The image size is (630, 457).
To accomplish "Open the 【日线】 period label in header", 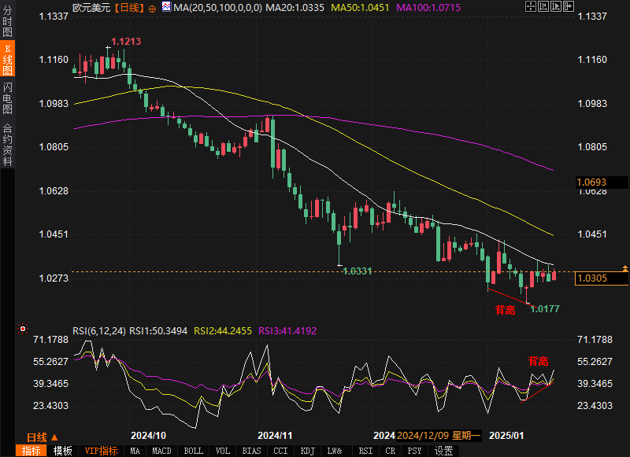I will [128, 8].
